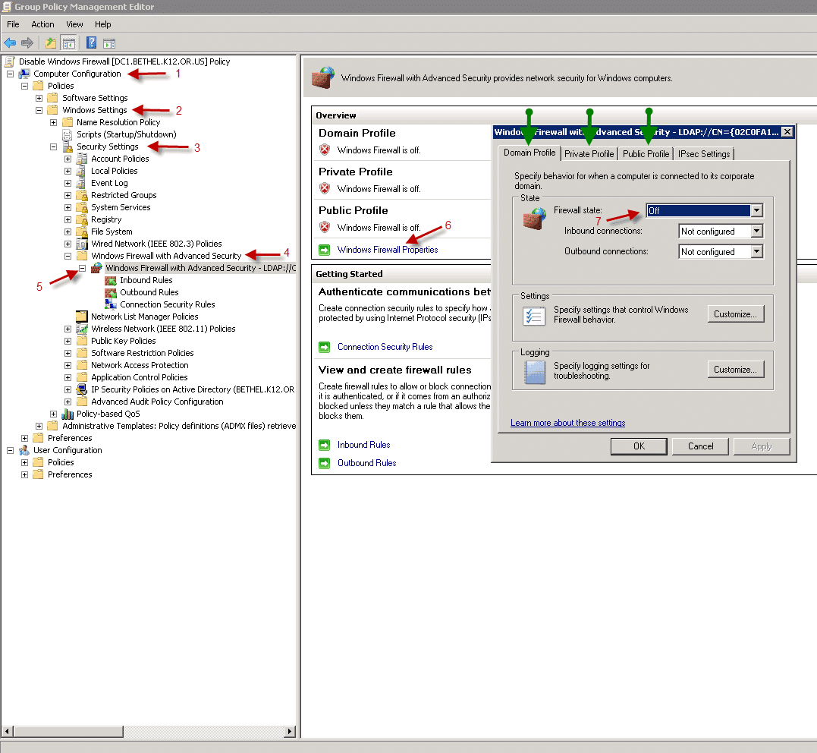Open help via the question mark toolbar icon

(90, 43)
